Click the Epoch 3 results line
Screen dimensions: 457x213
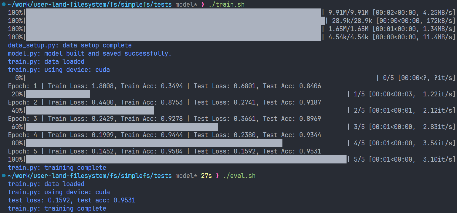coord(164,119)
